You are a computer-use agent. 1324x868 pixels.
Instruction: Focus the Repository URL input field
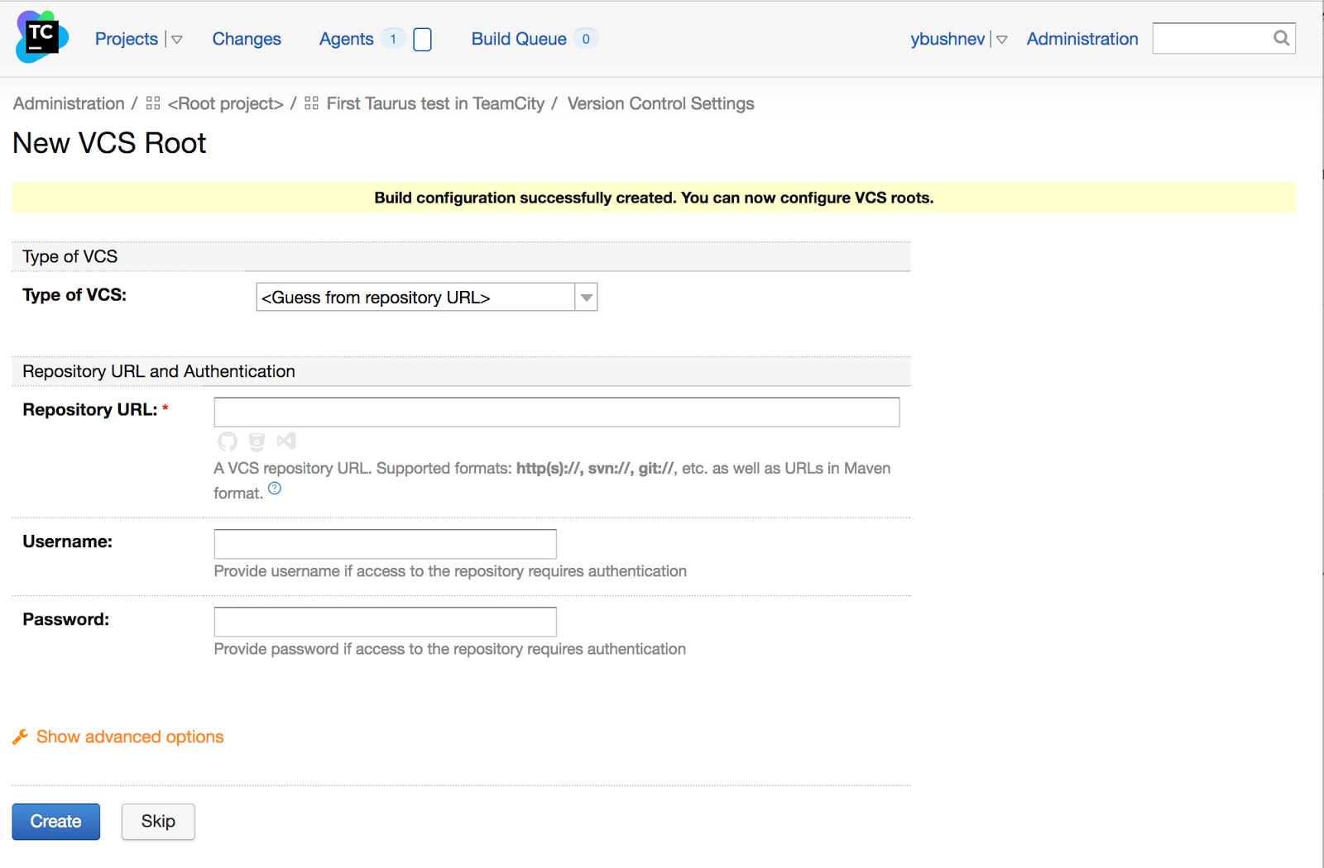coord(556,412)
